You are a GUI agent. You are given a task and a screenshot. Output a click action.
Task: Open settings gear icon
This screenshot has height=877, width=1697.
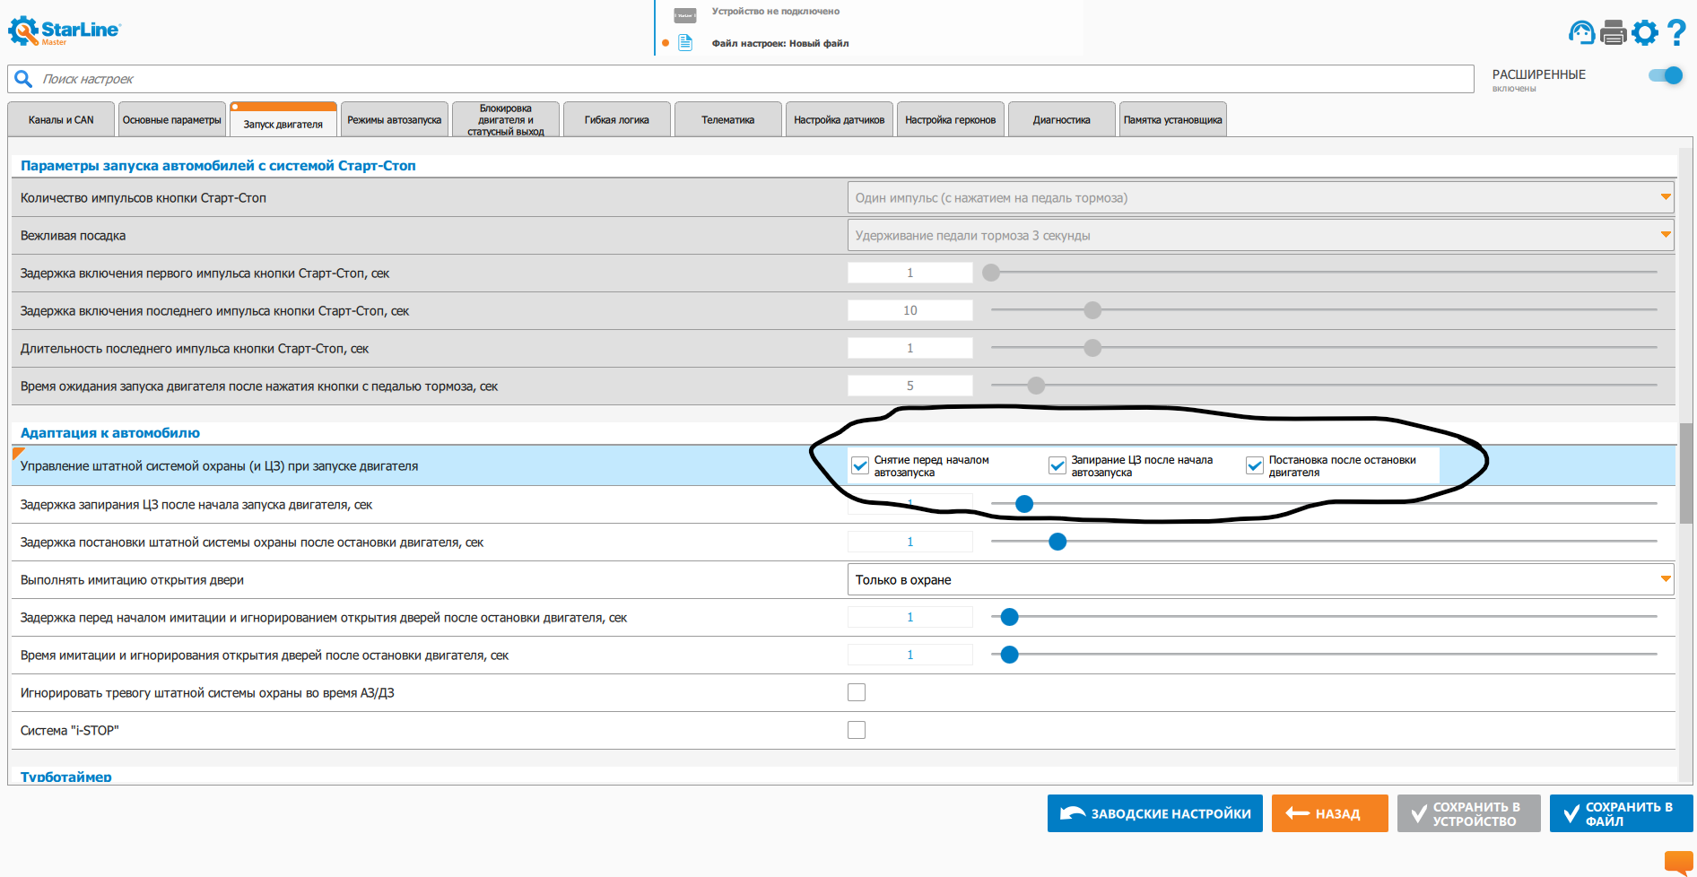pos(1645,33)
